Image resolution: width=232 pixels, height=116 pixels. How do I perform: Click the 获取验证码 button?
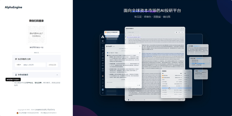[x=52, y=65]
